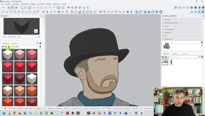Click the ThomThom - Hat1 name field
The height and width of the screenshot is (116, 205).
22,37
